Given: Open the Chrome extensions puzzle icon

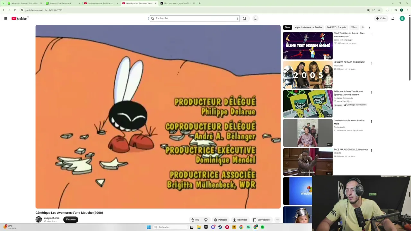Looking at the screenshot, I should (387, 10).
